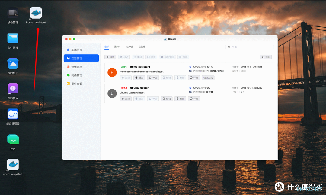
Task: Maximize the Docker window with green button
Action: [74, 39]
